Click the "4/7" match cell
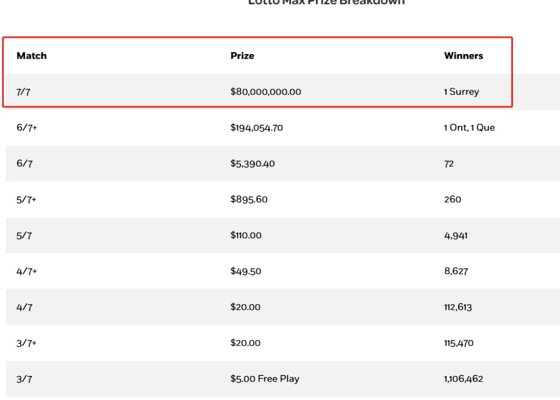 24,308
